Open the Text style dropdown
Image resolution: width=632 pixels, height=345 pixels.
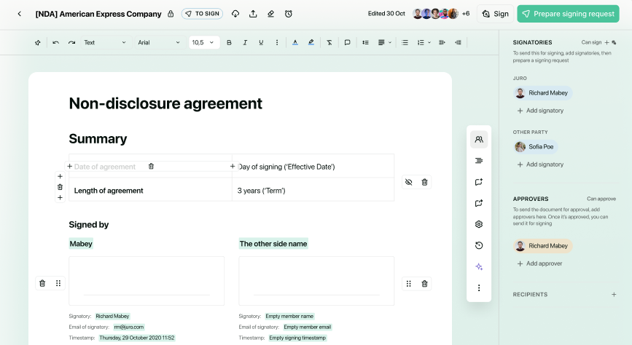(x=105, y=43)
